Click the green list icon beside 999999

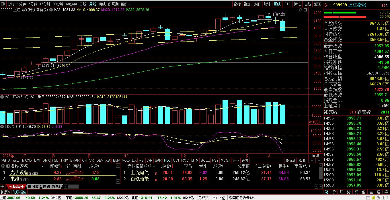330,5
